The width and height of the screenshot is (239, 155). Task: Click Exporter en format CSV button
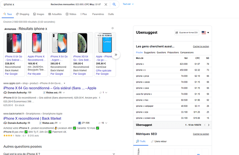click(x=187, y=33)
